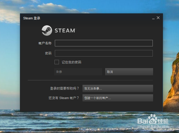The image size is (179, 133).
Task: Enable the remember my password checkbox
Action: click(x=57, y=62)
